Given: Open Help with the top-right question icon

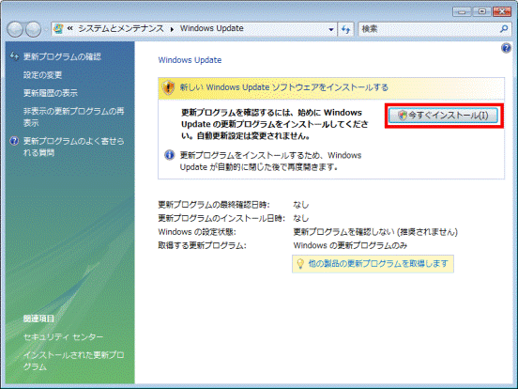Looking at the screenshot, I should pyautogui.click(x=506, y=48).
